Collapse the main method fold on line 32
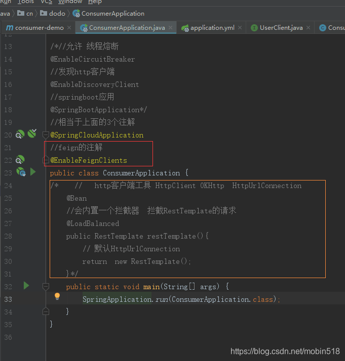Screen dimensions: 345x361 46,287
